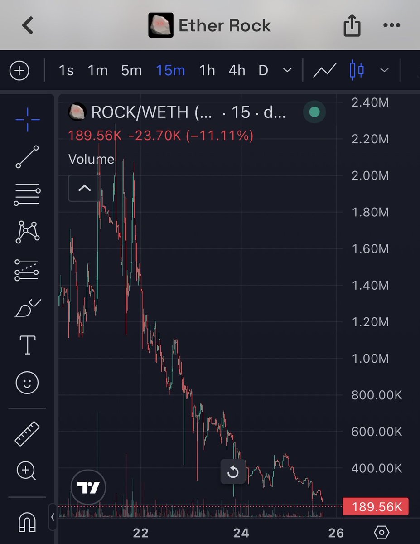Expand the timeframe dropdown chevron

click(x=287, y=71)
